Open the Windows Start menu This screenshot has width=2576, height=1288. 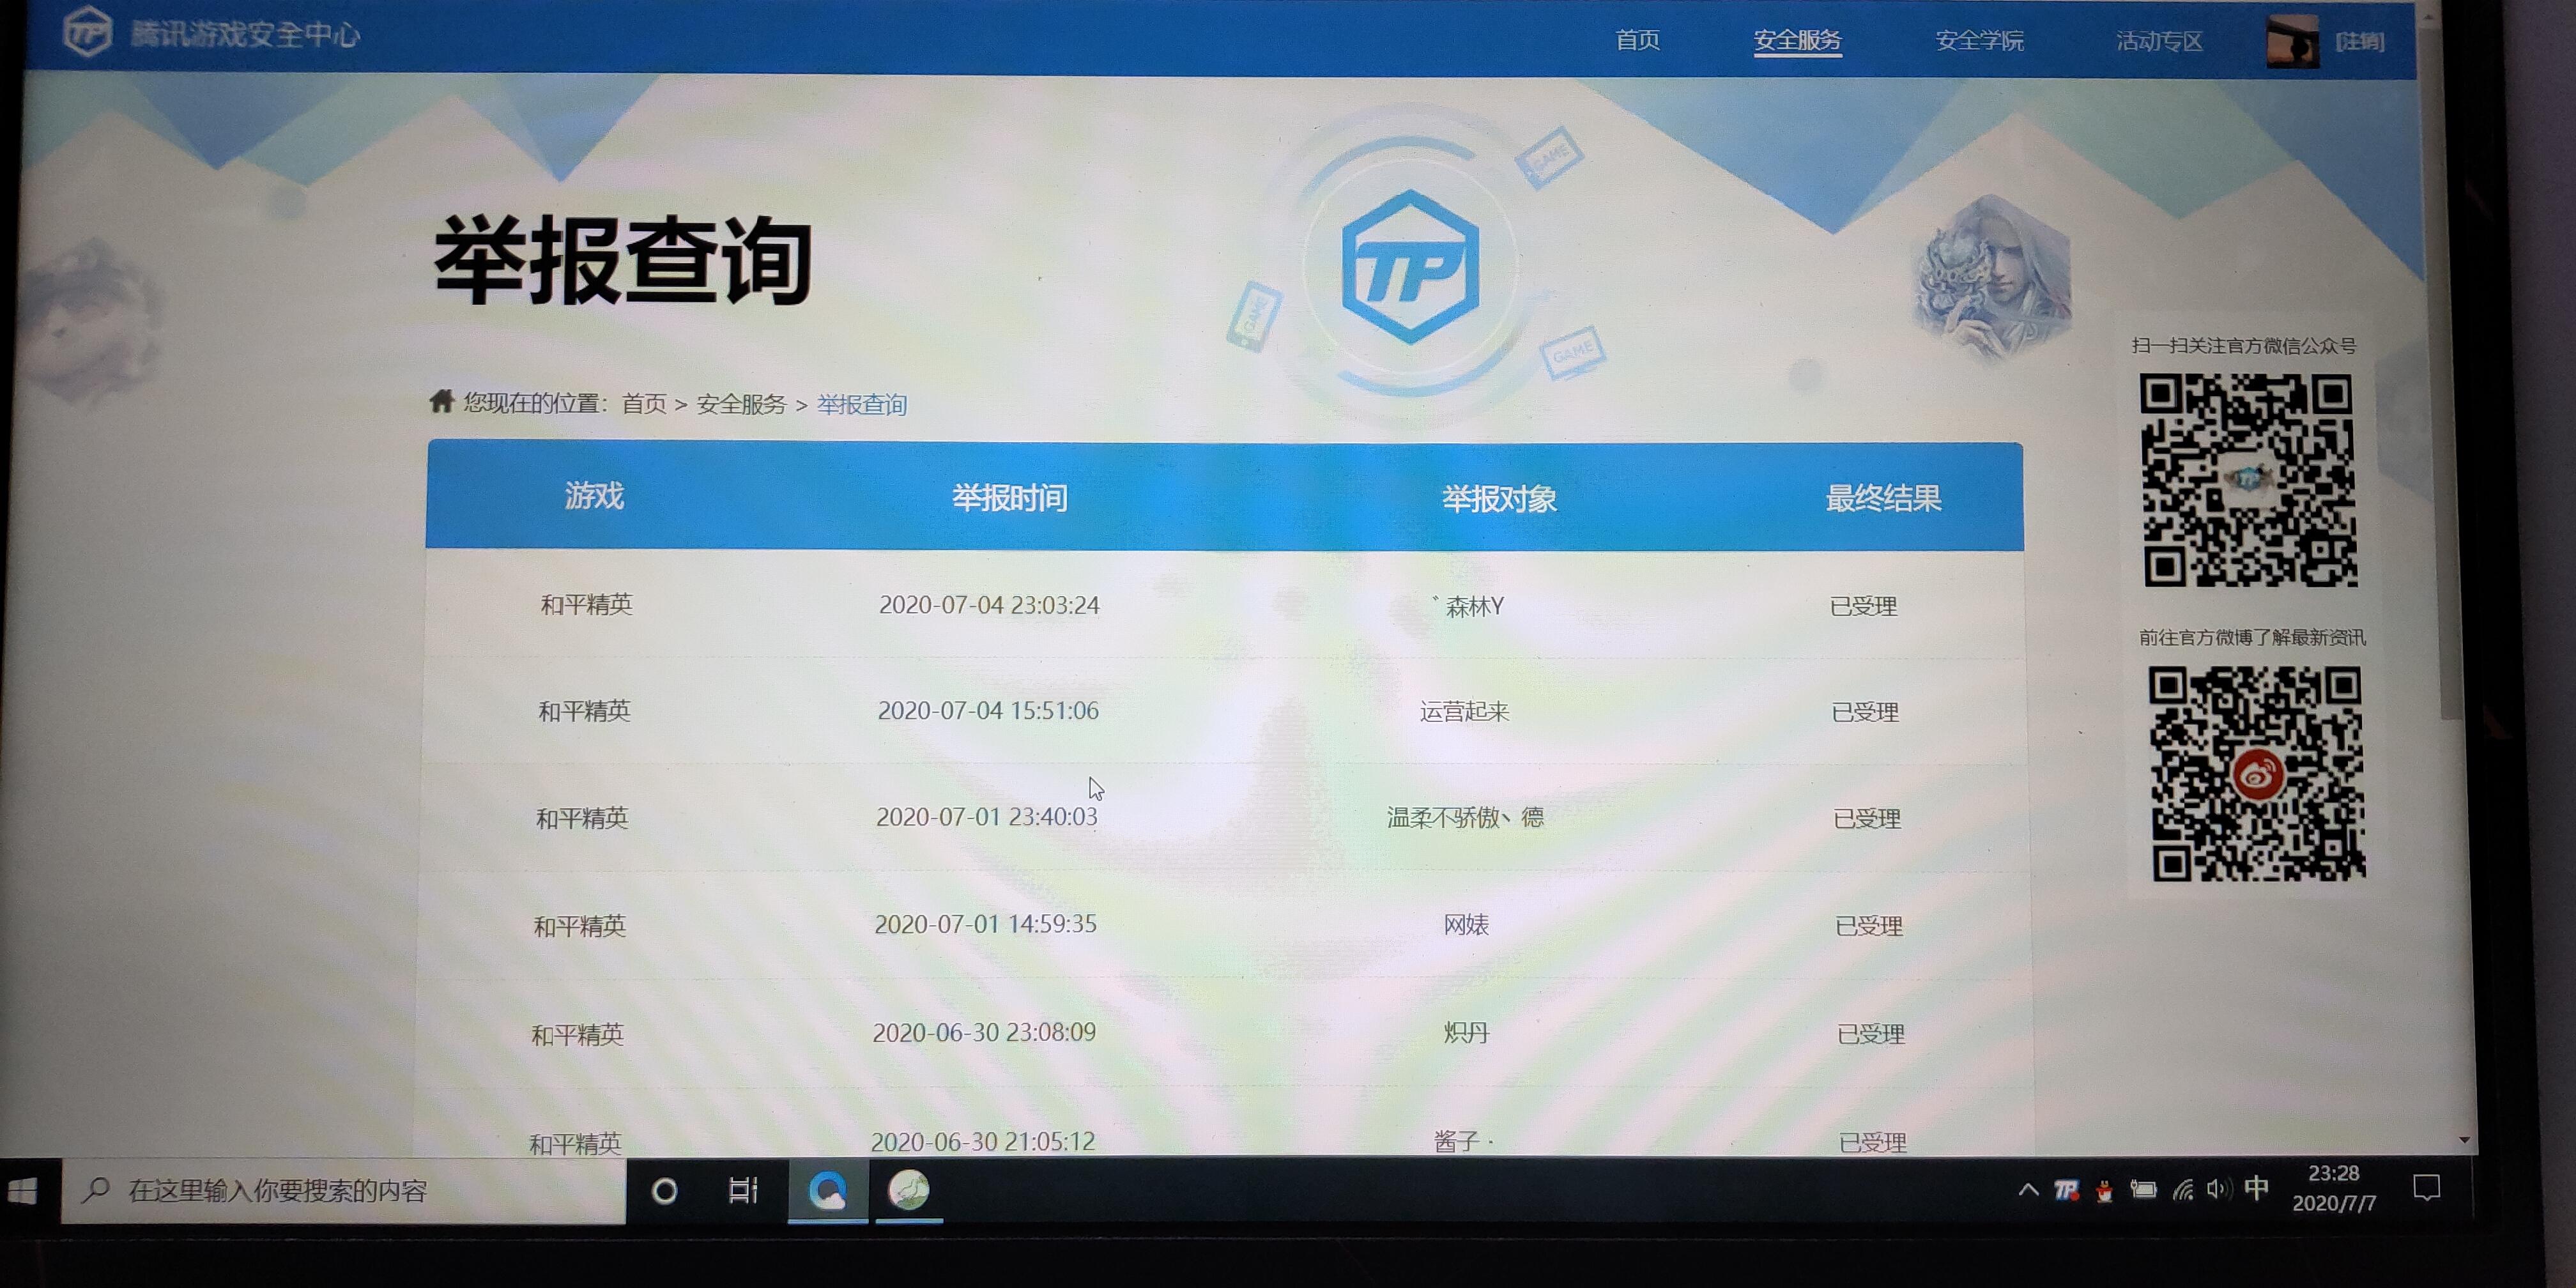[23, 1191]
